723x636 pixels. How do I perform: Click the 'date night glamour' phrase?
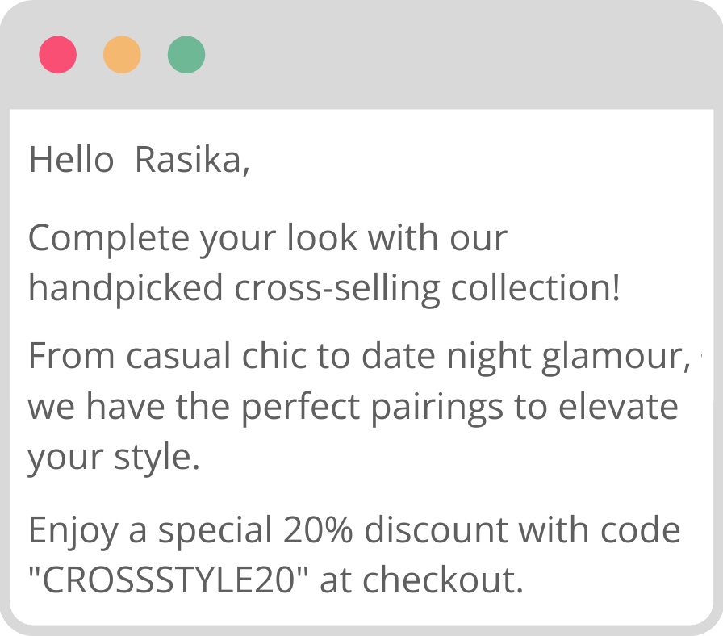[x=525, y=358]
